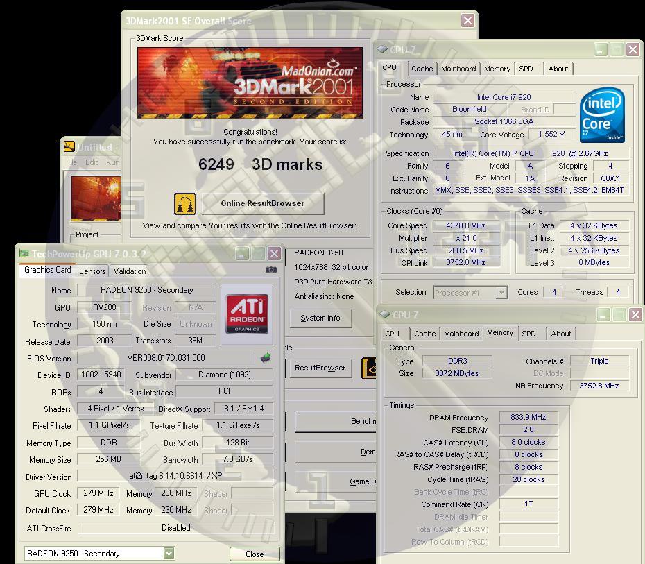The height and width of the screenshot is (564, 645).
Task: Select Memory tab in lower CPU-Z window
Action: coord(500,332)
